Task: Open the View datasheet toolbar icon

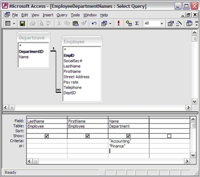Action: pos(8,24)
